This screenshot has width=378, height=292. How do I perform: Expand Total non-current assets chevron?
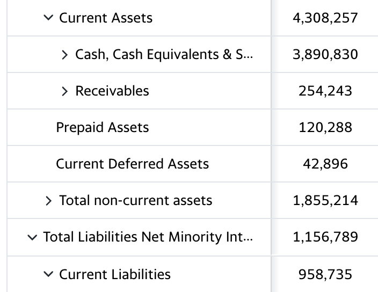48,200
